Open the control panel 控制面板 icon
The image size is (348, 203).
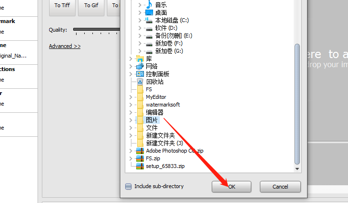click(140, 74)
